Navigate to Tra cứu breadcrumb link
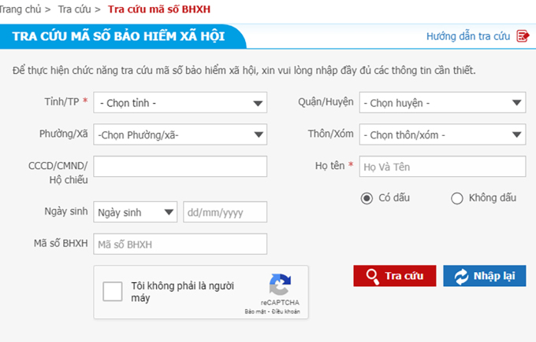Viewport: 536px width, 342px height. pyautogui.click(x=74, y=9)
